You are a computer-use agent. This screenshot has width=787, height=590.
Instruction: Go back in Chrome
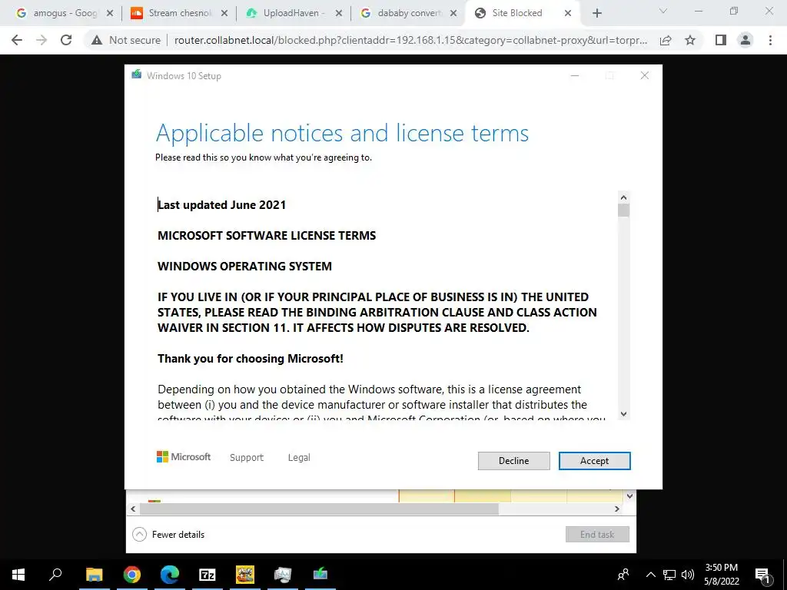tap(17, 40)
